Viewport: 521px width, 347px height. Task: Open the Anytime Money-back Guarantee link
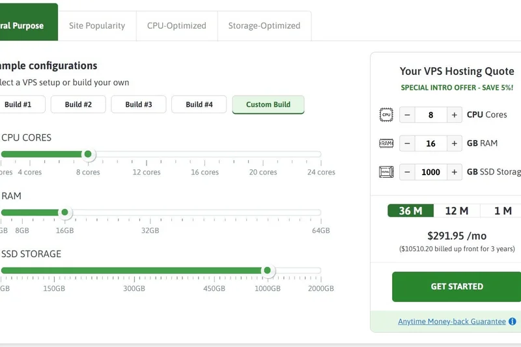pyautogui.click(x=452, y=322)
